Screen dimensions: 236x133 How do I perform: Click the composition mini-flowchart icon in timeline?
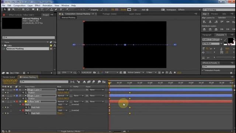point(72,82)
